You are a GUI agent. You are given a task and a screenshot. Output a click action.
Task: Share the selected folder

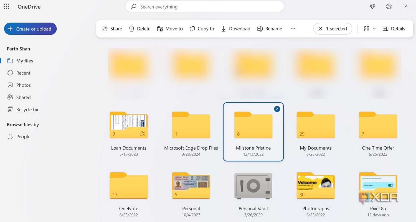(x=112, y=29)
